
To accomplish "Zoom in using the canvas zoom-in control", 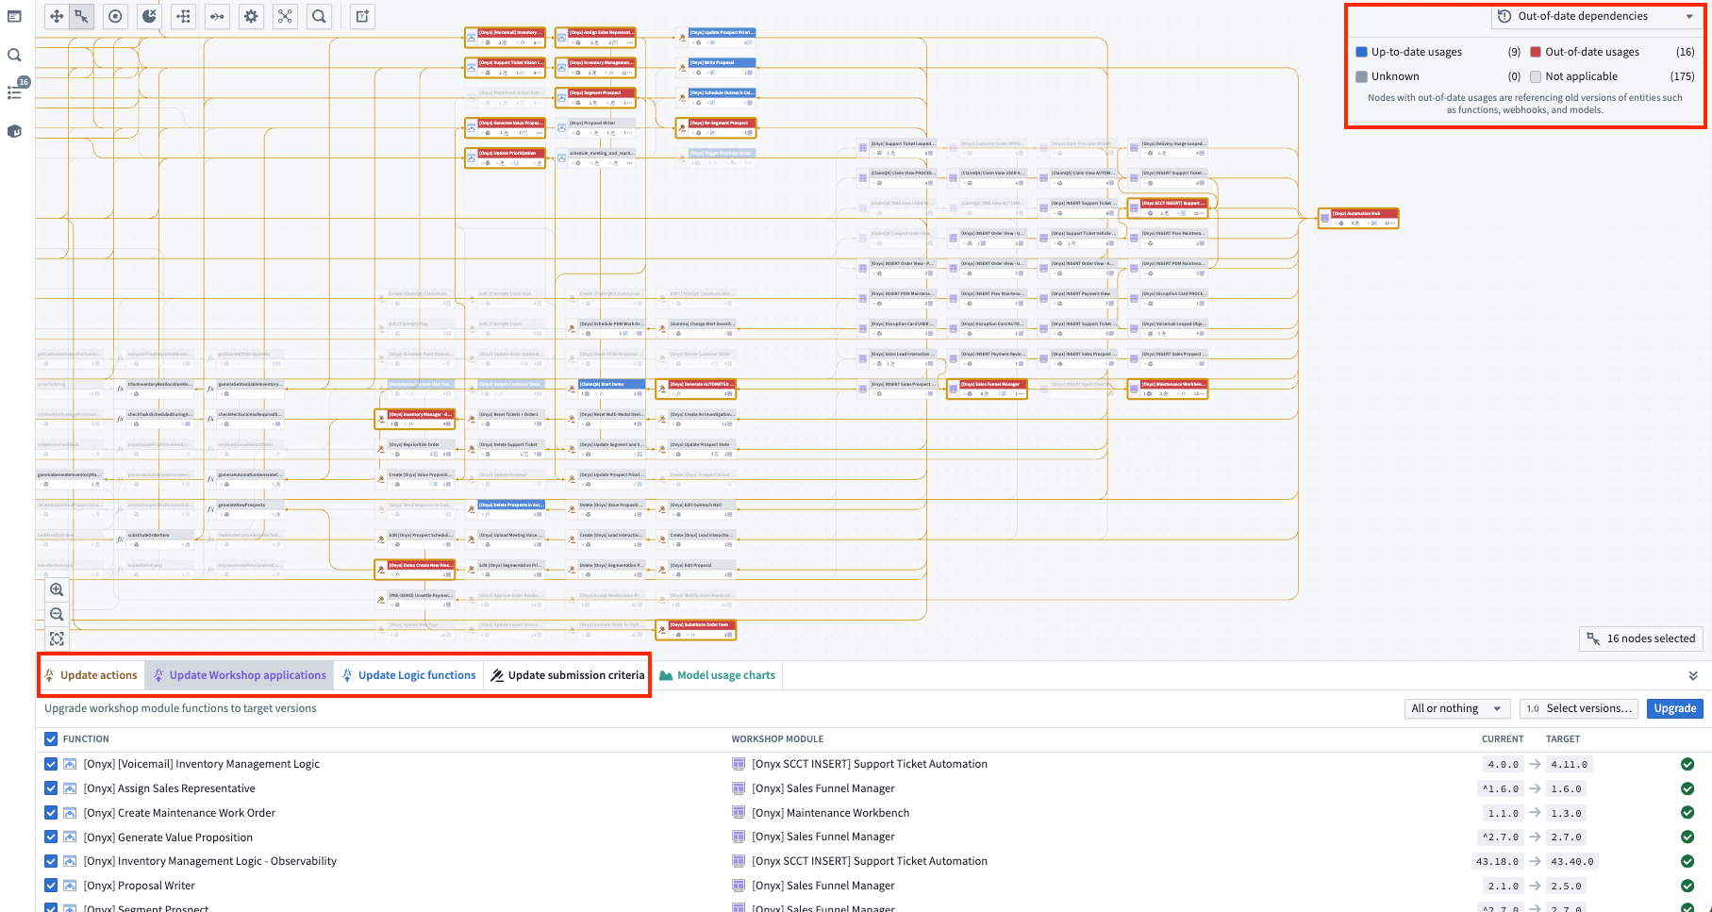I will point(57,589).
